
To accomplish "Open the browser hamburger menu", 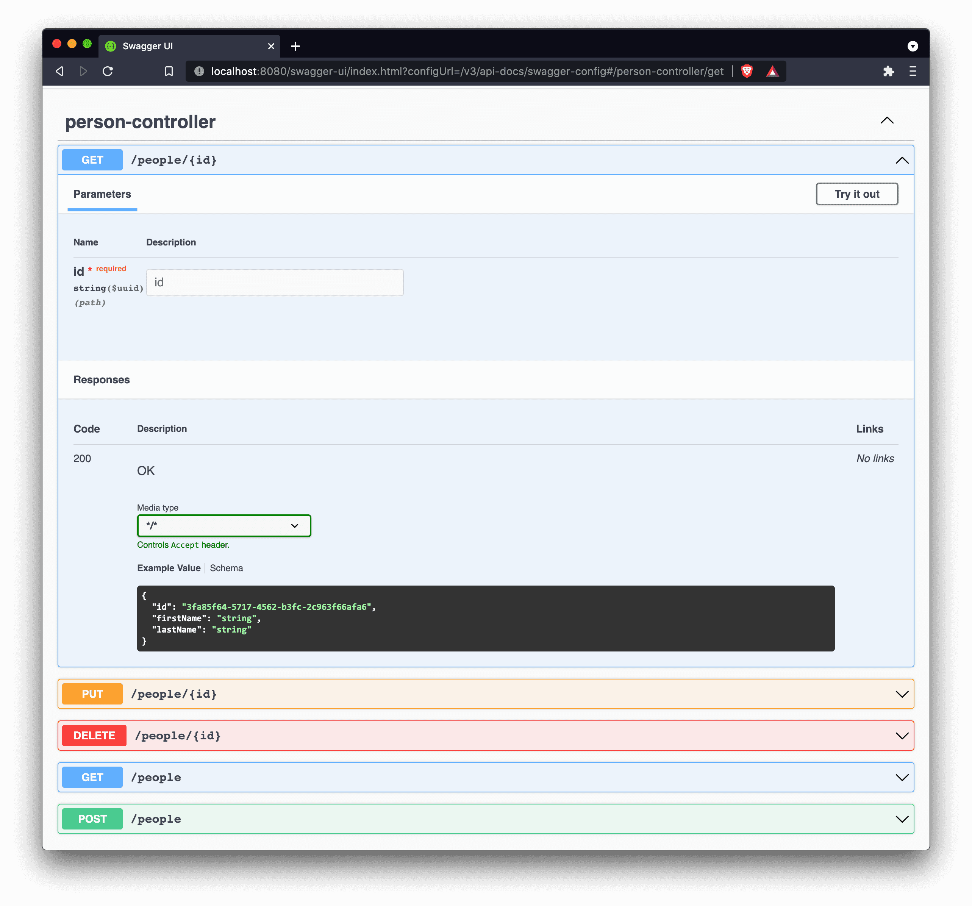I will pyautogui.click(x=913, y=71).
